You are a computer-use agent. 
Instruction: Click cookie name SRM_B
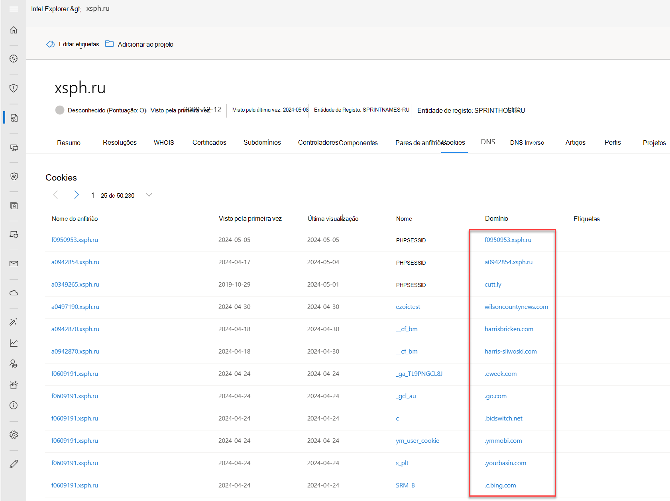click(405, 485)
